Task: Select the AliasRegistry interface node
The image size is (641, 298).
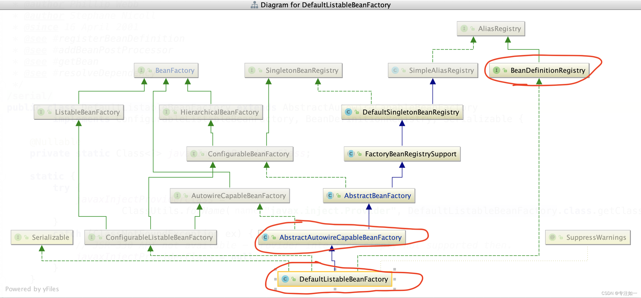Action: [x=491, y=29]
